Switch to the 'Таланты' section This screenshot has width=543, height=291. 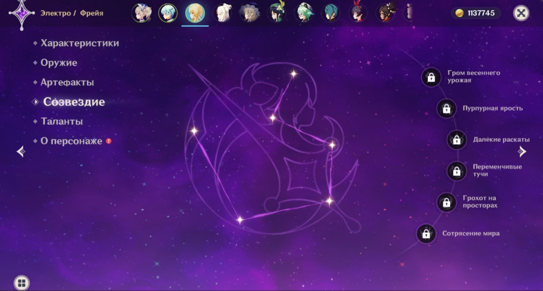coord(61,122)
